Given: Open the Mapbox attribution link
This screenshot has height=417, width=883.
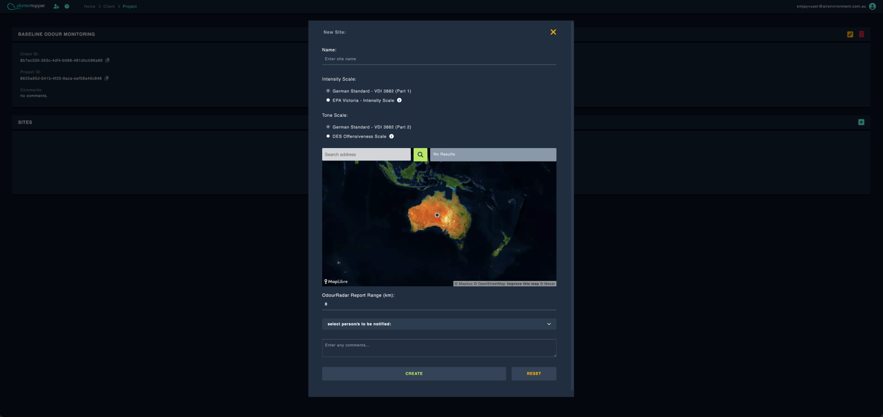Looking at the screenshot, I should (464, 284).
